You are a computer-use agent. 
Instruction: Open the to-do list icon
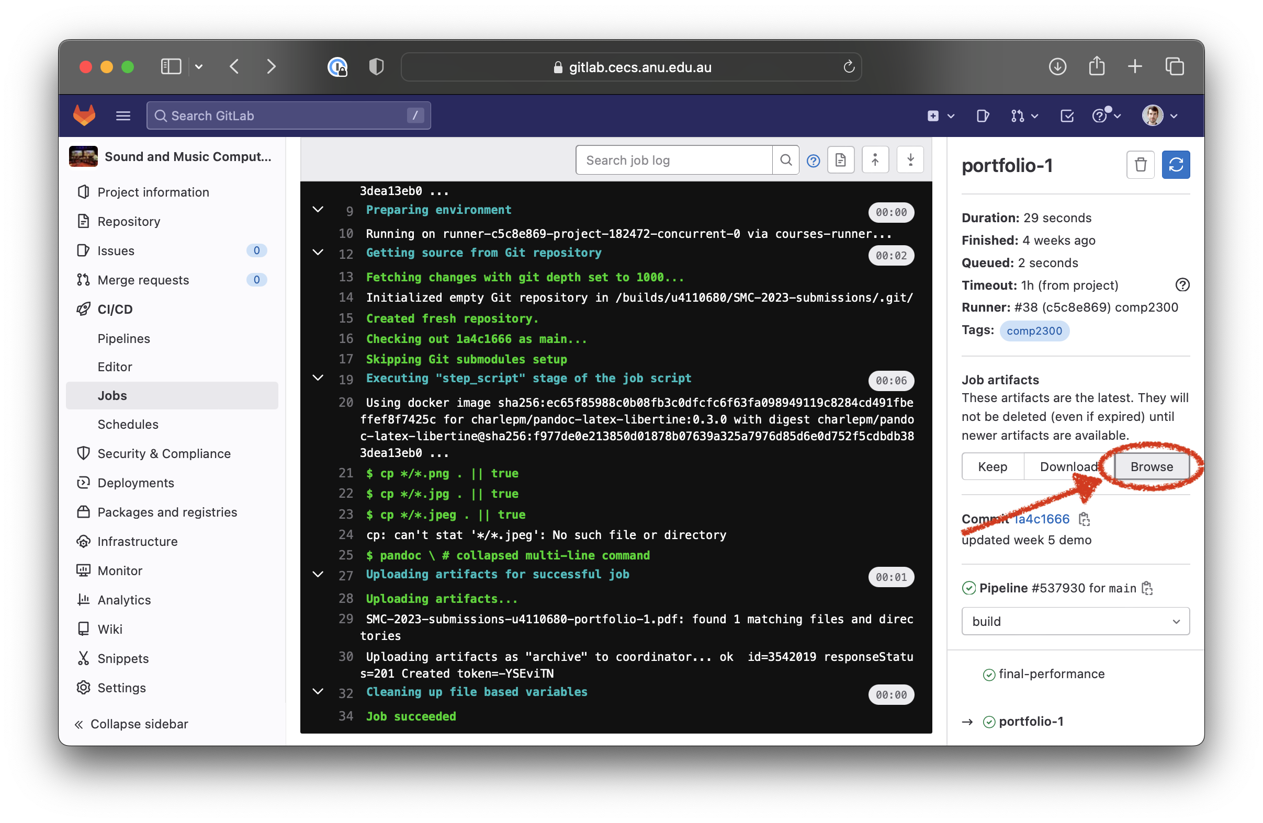(x=1067, y=116)
